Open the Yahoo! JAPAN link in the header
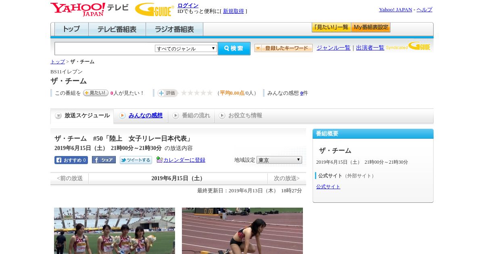Image resolution: width=484 pixels, height=254 pixels. tap(395, 10)
